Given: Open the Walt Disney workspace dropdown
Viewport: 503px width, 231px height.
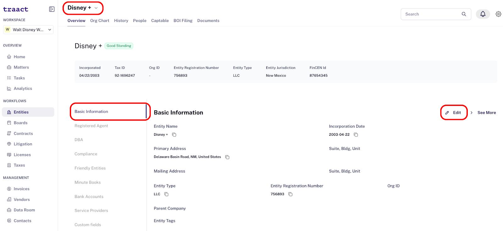Looking at the screenshot, I should tap(28, 30).
